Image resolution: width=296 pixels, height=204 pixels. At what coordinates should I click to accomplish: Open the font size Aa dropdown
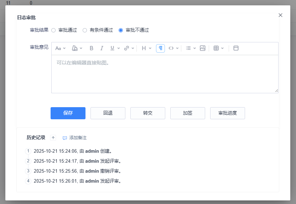click(60, 48)
